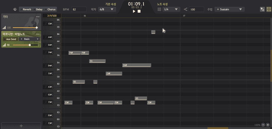Image resolution: width=272 pixels, height=129 pixels.
Task: Click the horizontal scrollbar thumb
Action: 218,128
